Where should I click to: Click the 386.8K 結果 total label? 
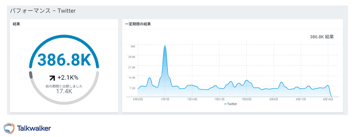pos(322,37)
